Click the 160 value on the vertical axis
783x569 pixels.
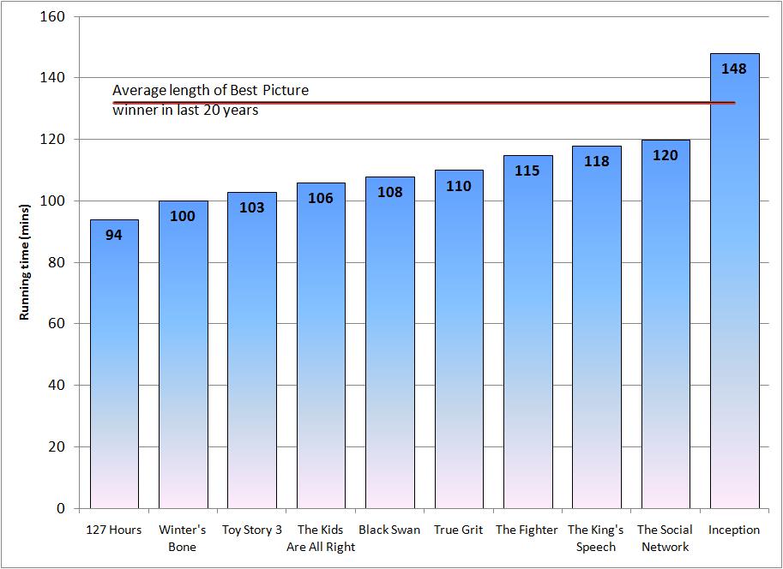click(54, 16)
